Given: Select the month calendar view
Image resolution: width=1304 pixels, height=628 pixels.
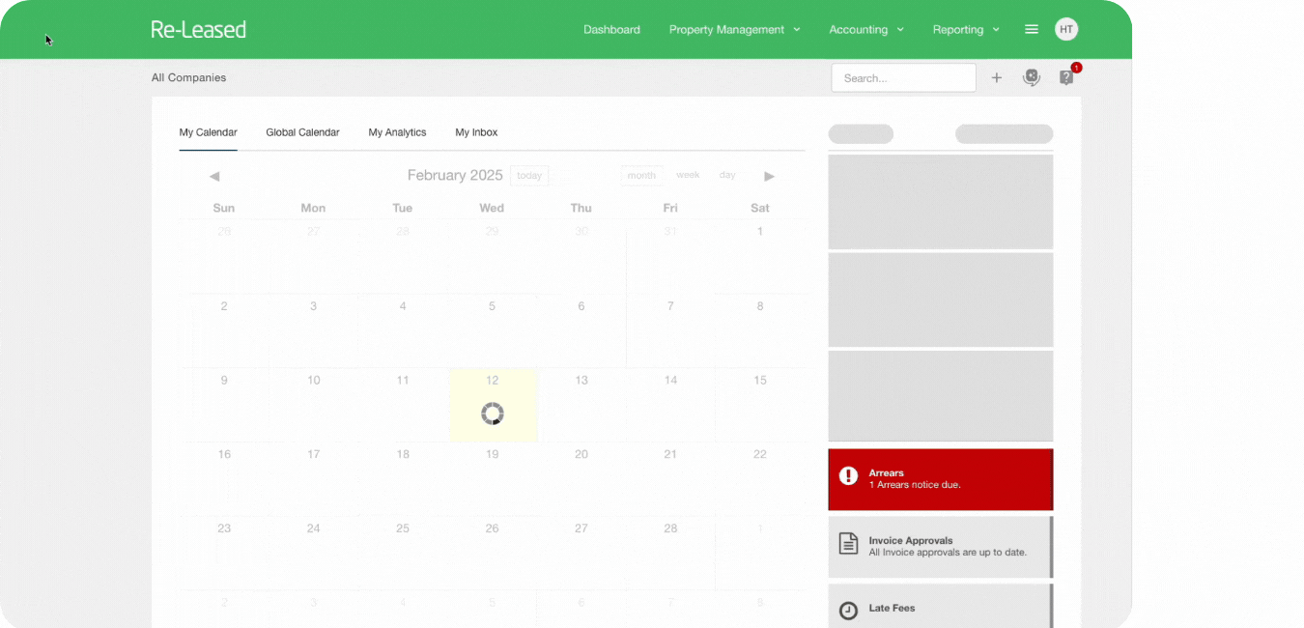Looking at the screenshot, I should pyautogui.click(x=641, y=176).
